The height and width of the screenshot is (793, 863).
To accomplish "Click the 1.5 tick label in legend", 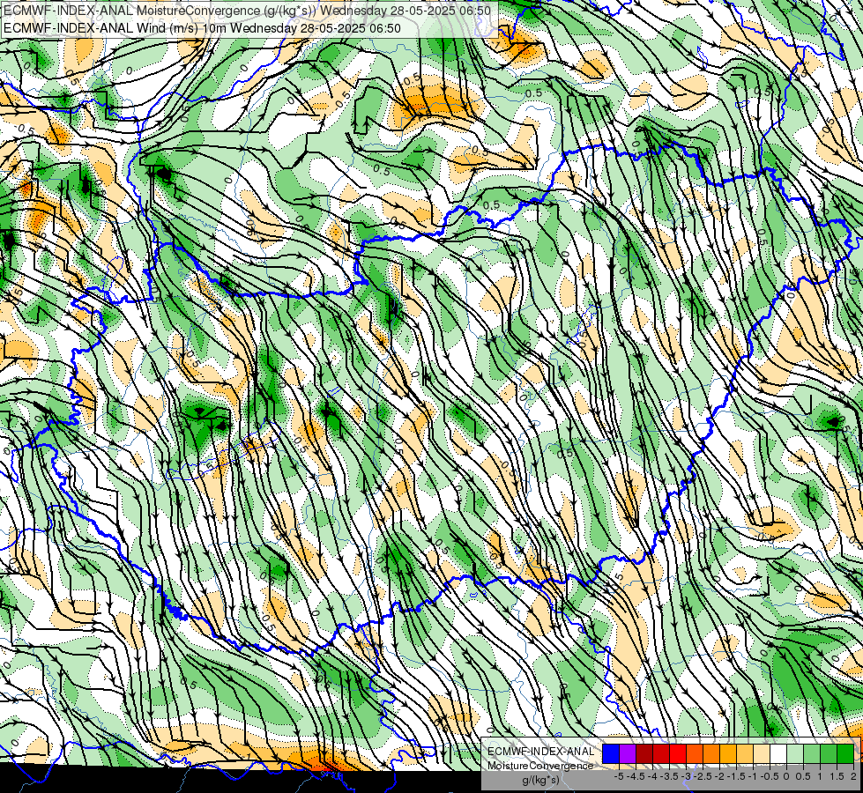I will coord(837,776).
